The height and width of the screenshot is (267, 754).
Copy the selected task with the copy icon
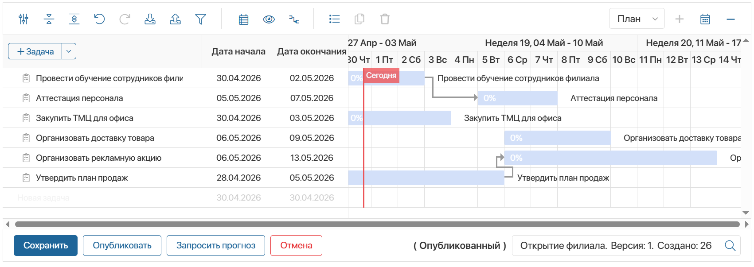pos(359,19)
